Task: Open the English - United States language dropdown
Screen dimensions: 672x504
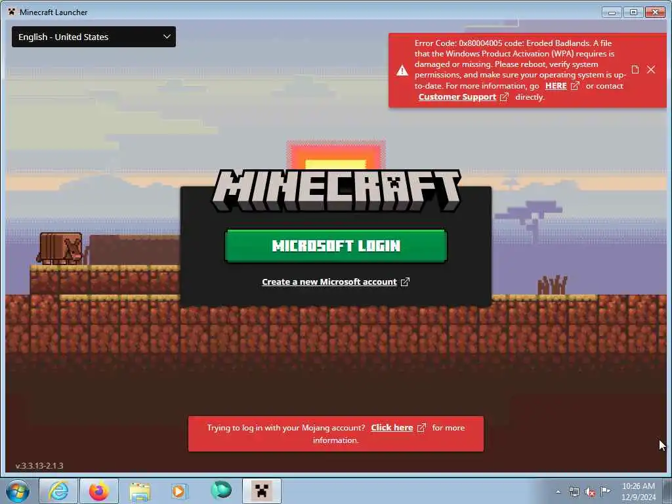Action: tap(93, 37)
